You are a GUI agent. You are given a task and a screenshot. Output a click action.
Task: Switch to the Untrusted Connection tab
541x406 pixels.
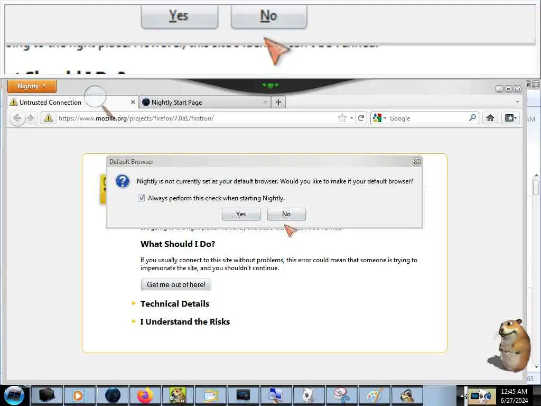click(73, 102)
